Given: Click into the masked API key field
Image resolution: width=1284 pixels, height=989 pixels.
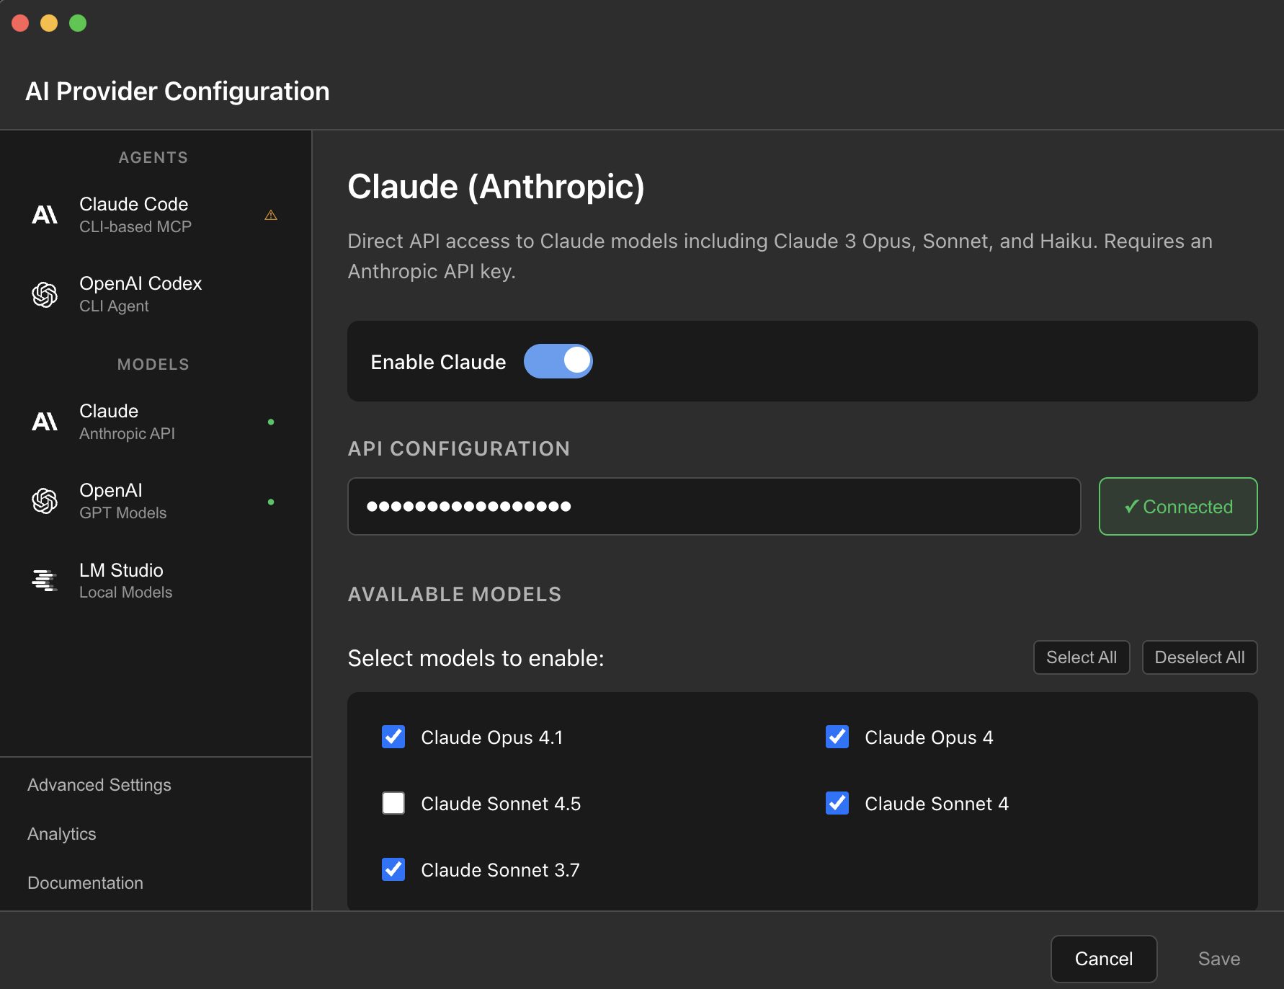Looking at the screenshot, I should pyautogui.click(x=713, y=506).
